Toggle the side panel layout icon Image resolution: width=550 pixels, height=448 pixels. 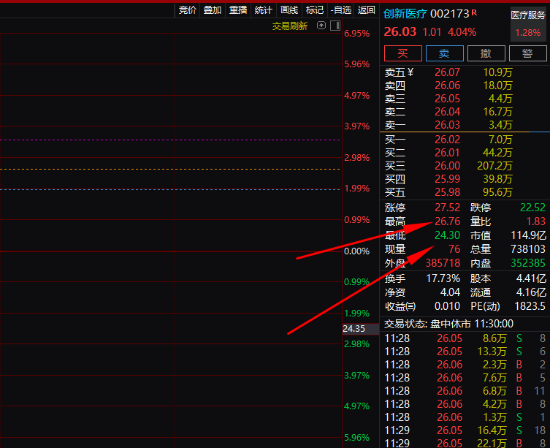pos(335,26)
